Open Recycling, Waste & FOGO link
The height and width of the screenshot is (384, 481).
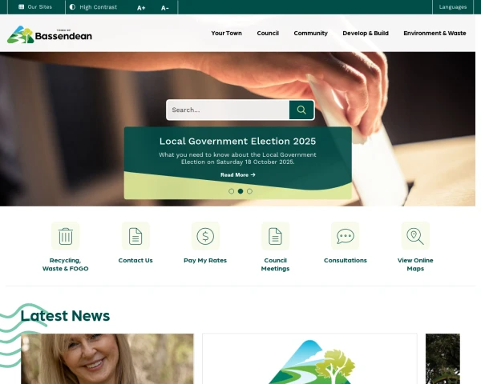pyautogui.click(x=66, y=265)
